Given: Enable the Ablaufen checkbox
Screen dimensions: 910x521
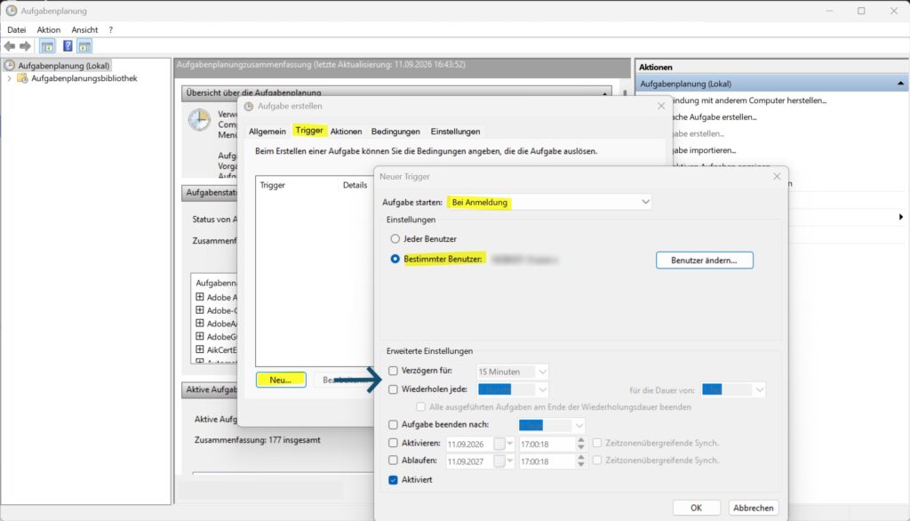Looking at the screenshot, I should point(393,460).
